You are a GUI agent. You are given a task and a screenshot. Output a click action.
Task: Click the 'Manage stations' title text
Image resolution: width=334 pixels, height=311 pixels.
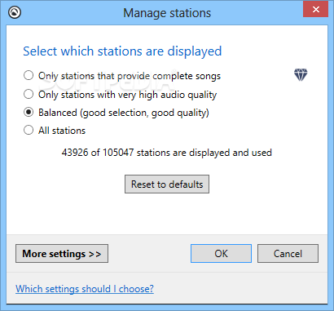[167, 13]
